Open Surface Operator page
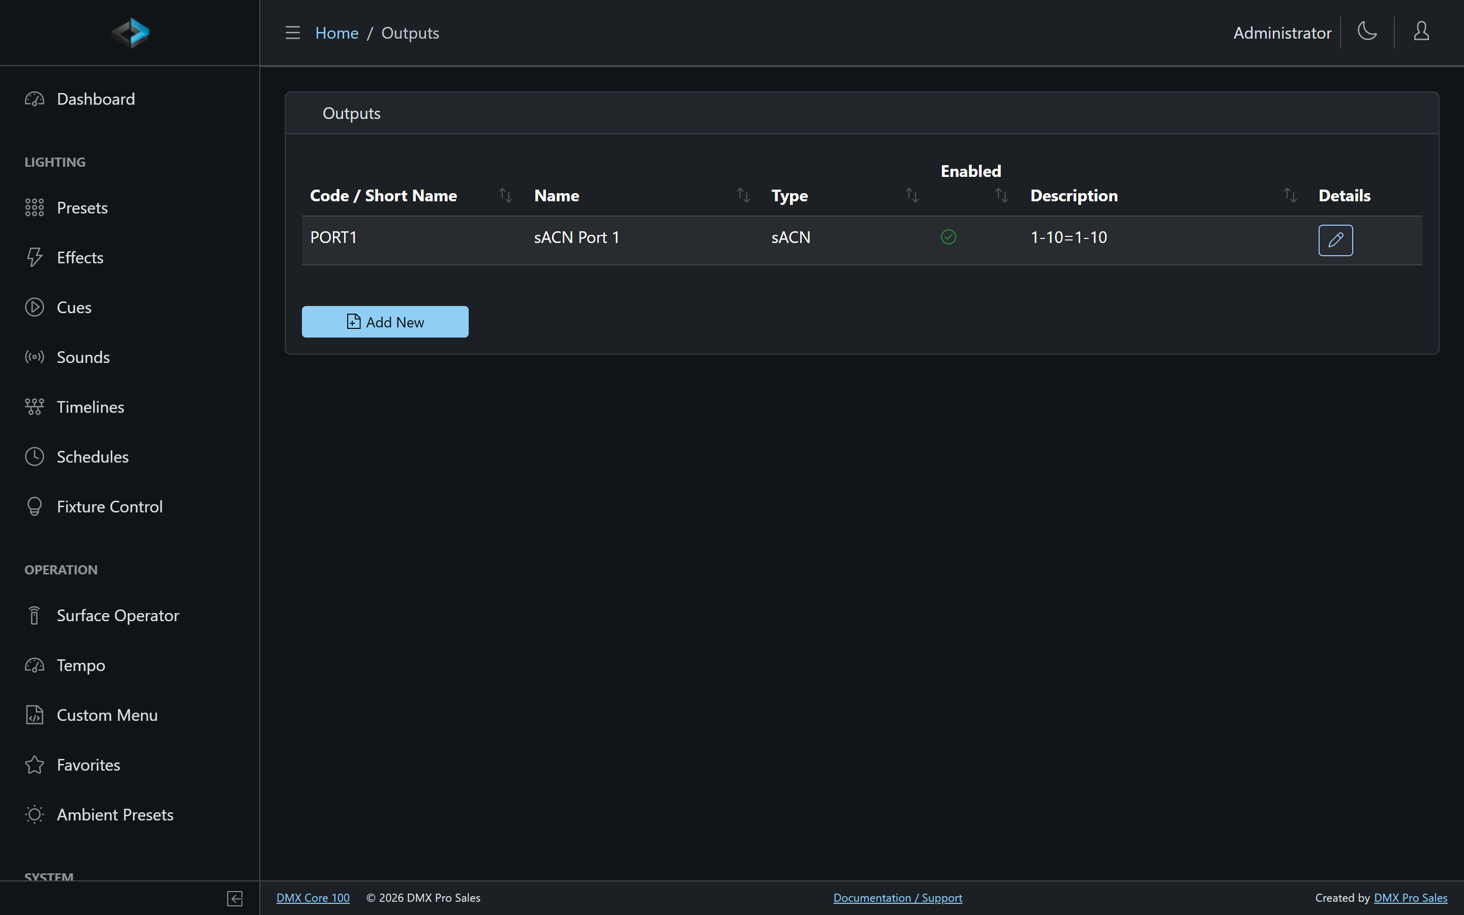 [x=130, y=616]
